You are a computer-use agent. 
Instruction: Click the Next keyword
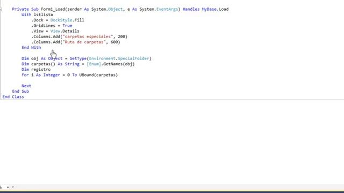[x=26, y=86]
